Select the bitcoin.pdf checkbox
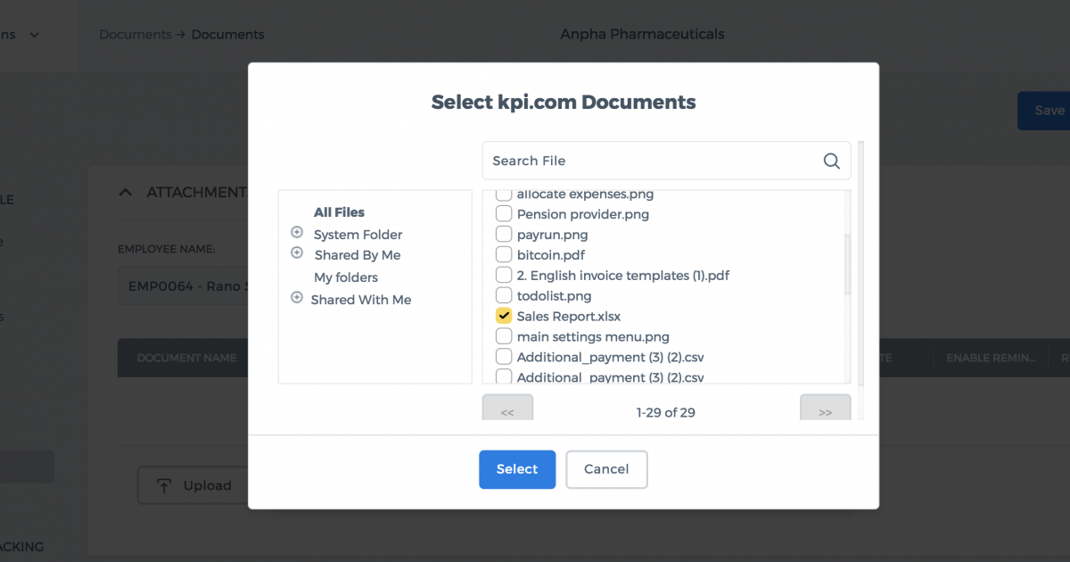The image size is (1070, 562). (504, 255)
